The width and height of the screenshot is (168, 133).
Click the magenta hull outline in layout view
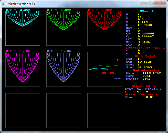coord(118,60)
